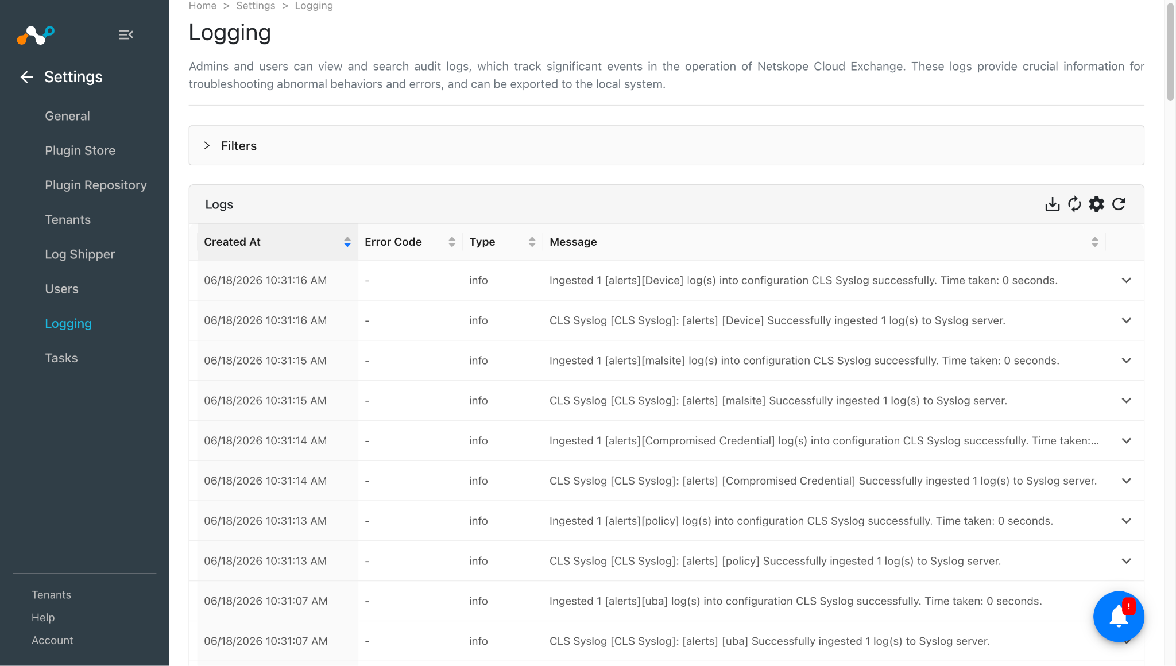1176x666 pixels.
Task: Toggle auto-refresh circular arrows icon
Action: tap(1074, 204)
